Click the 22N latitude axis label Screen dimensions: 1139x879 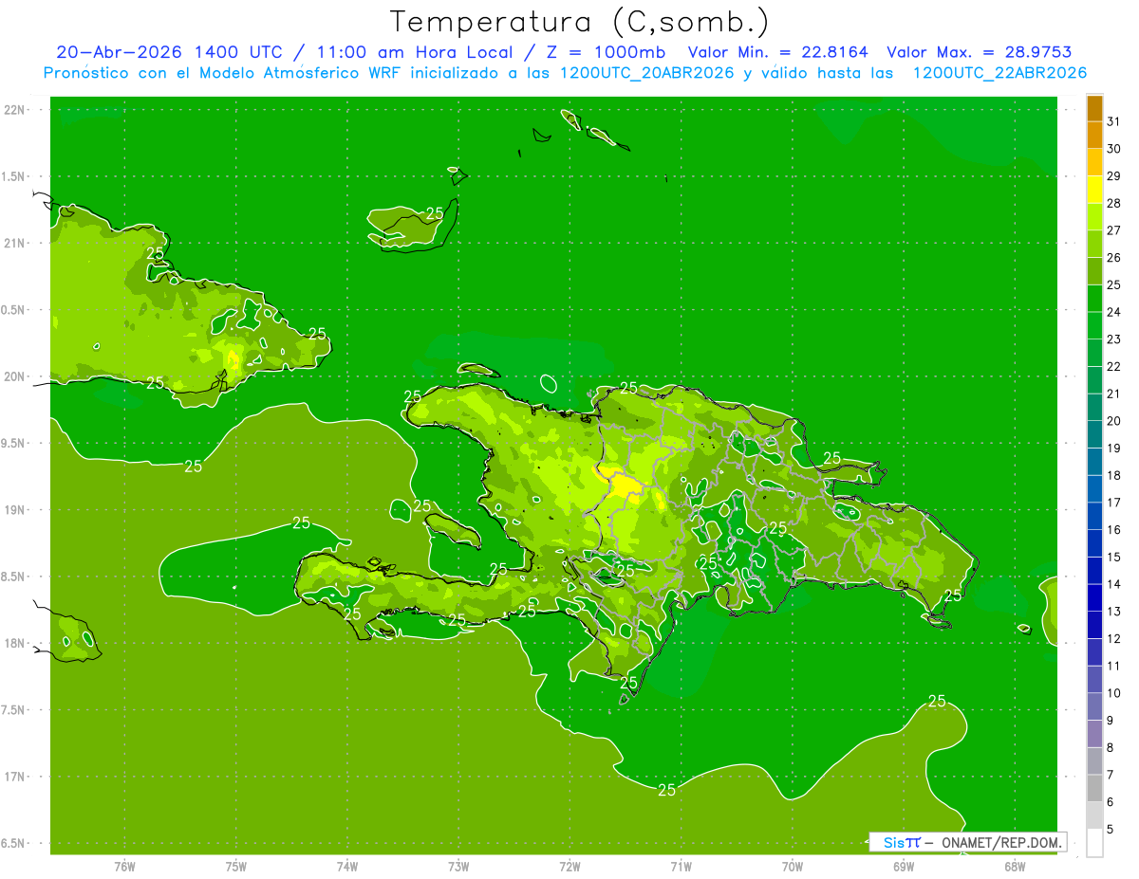coord(16,110)
